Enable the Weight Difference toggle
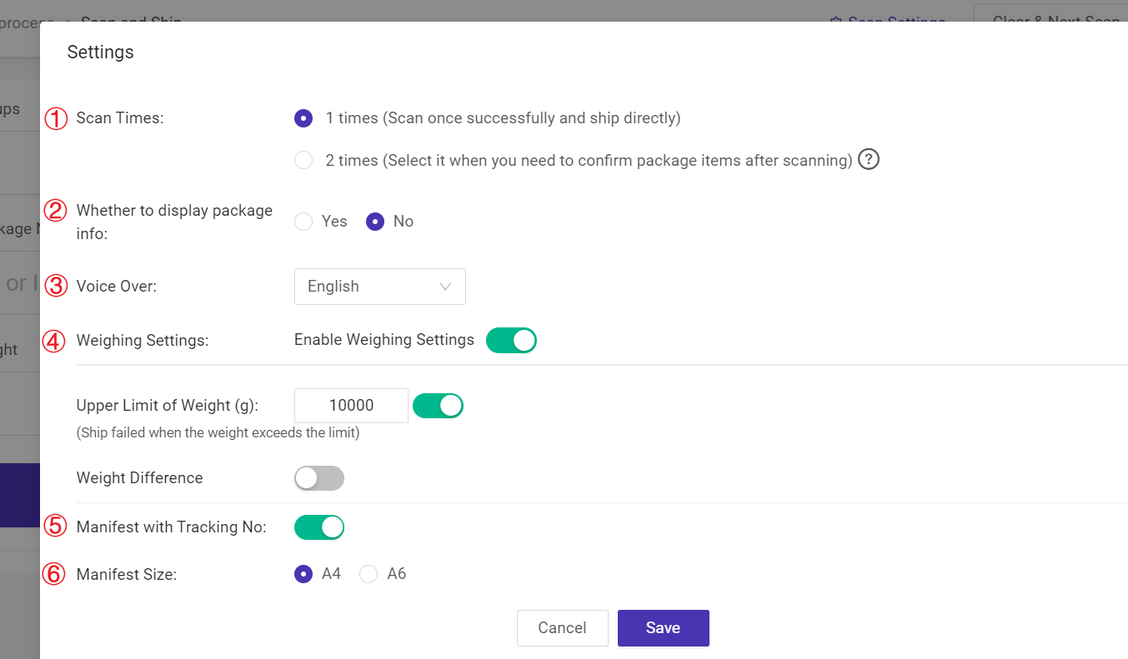 (x=319, y=477)
